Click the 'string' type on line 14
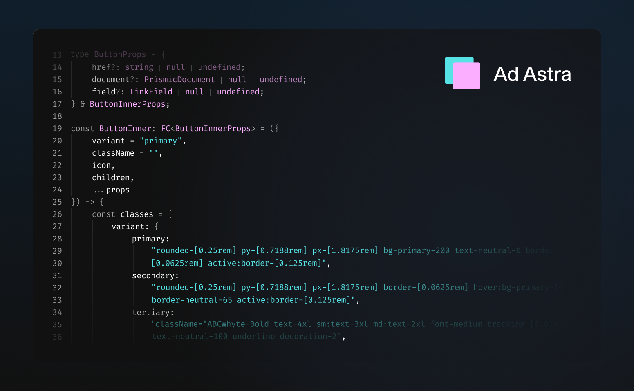 [139, 67]
